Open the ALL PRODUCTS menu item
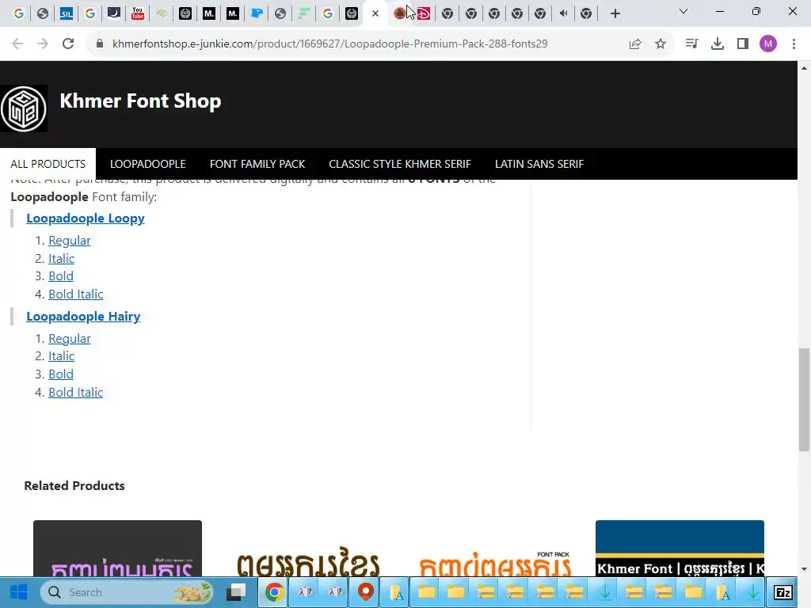811x608 pixels. click(x=48, y=164)
